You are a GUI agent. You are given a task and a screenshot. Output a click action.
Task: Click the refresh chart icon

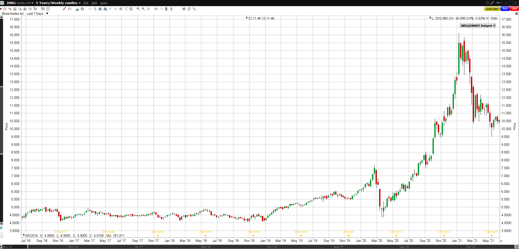[x=189, y=9]
